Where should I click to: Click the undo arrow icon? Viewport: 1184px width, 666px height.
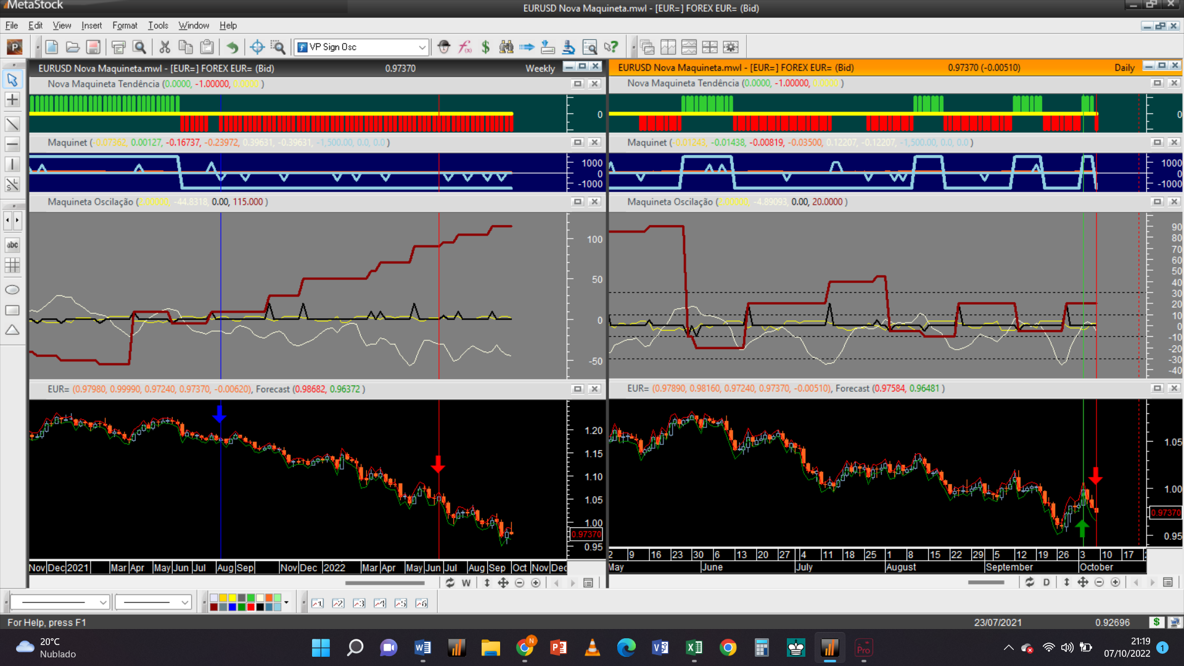(x=232, y=47)
